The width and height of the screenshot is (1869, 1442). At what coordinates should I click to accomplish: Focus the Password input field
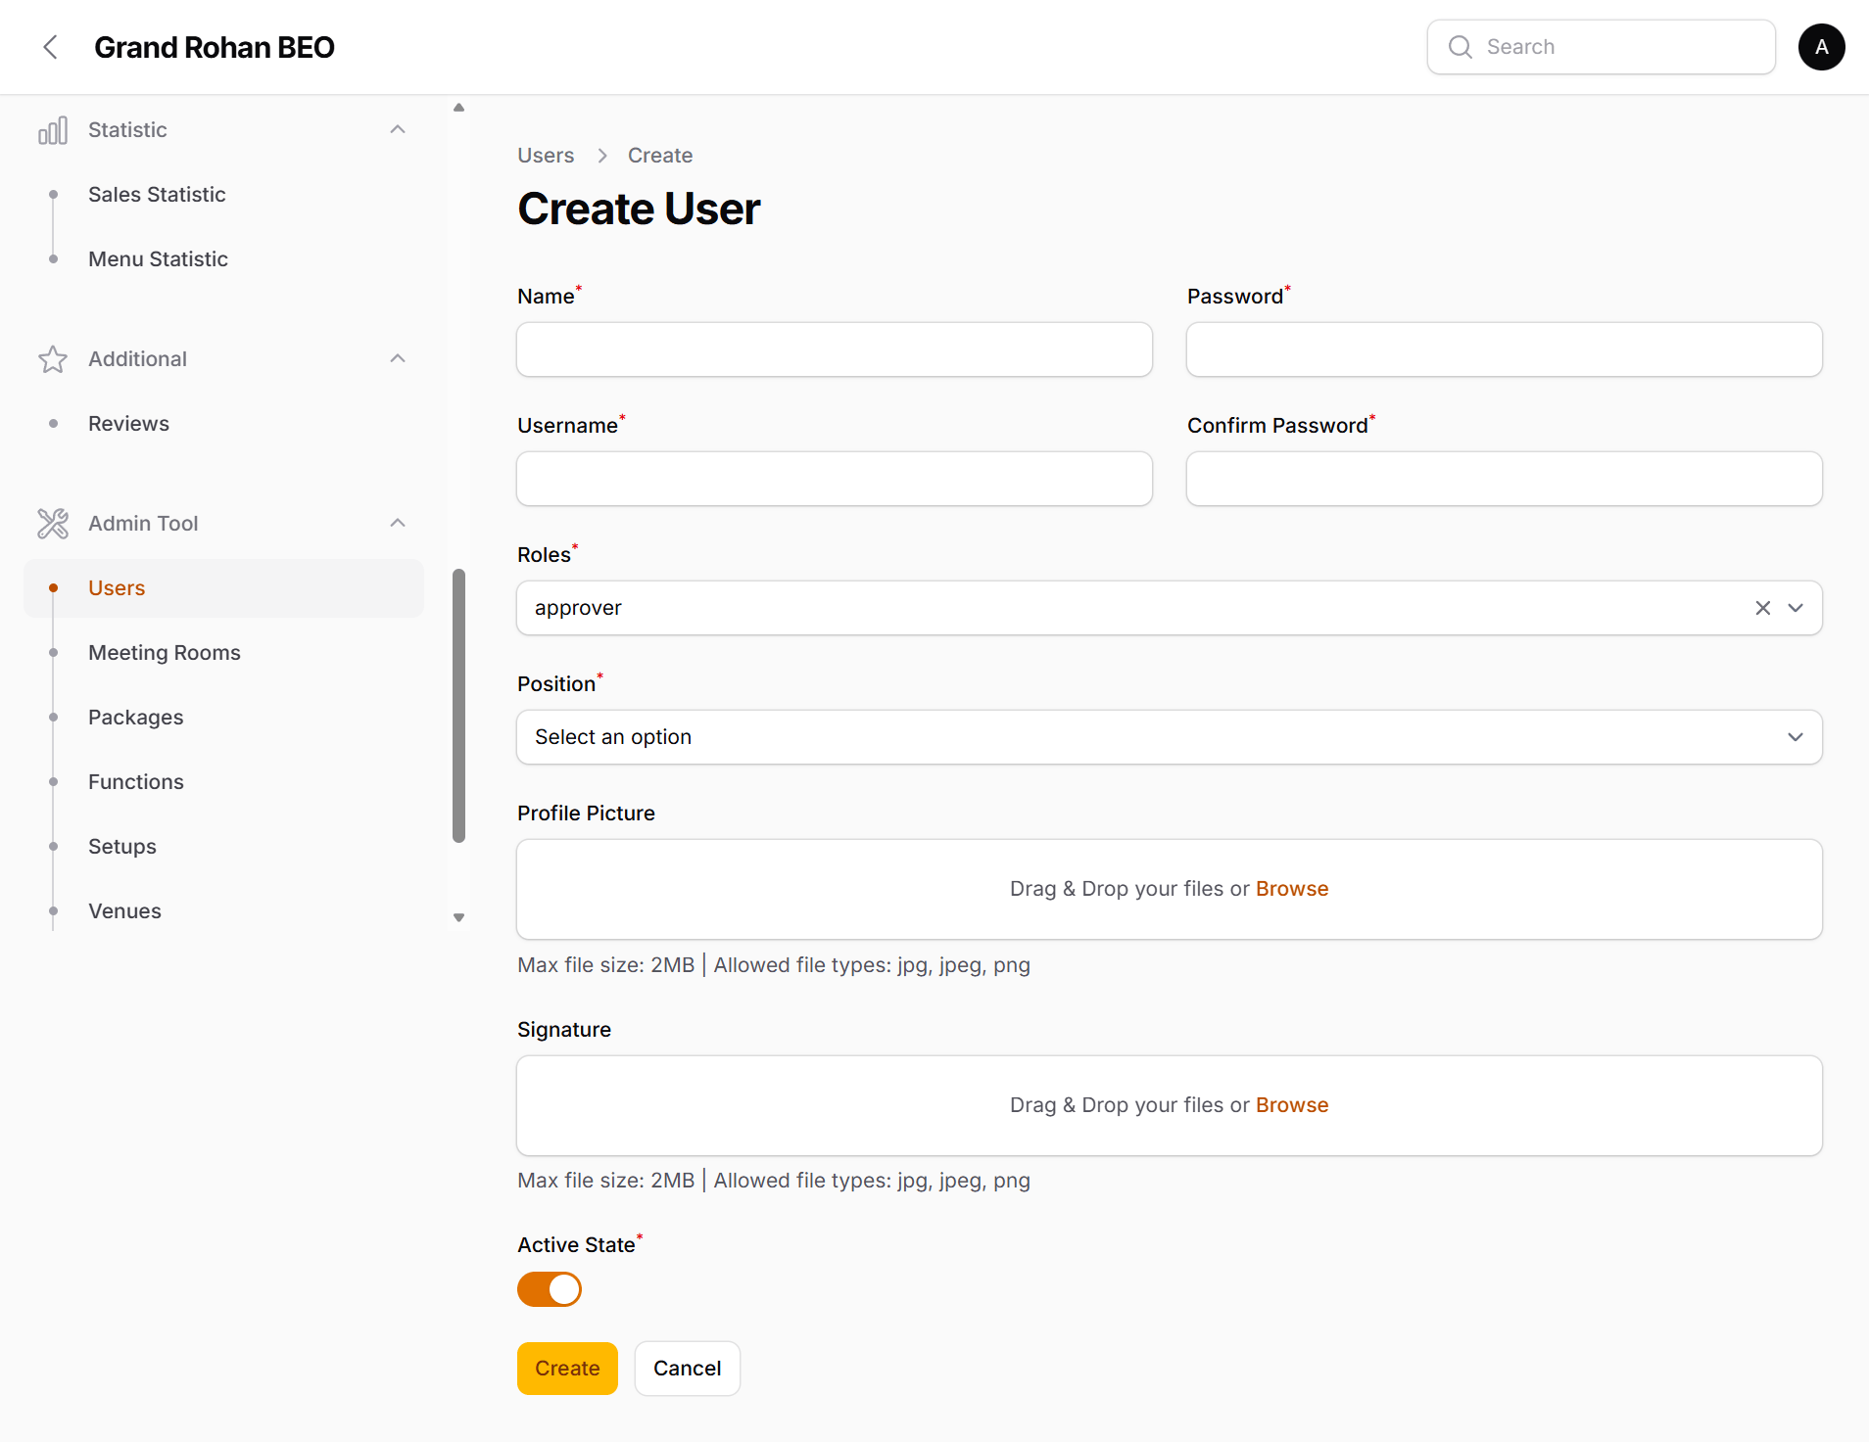[1505, 349]
